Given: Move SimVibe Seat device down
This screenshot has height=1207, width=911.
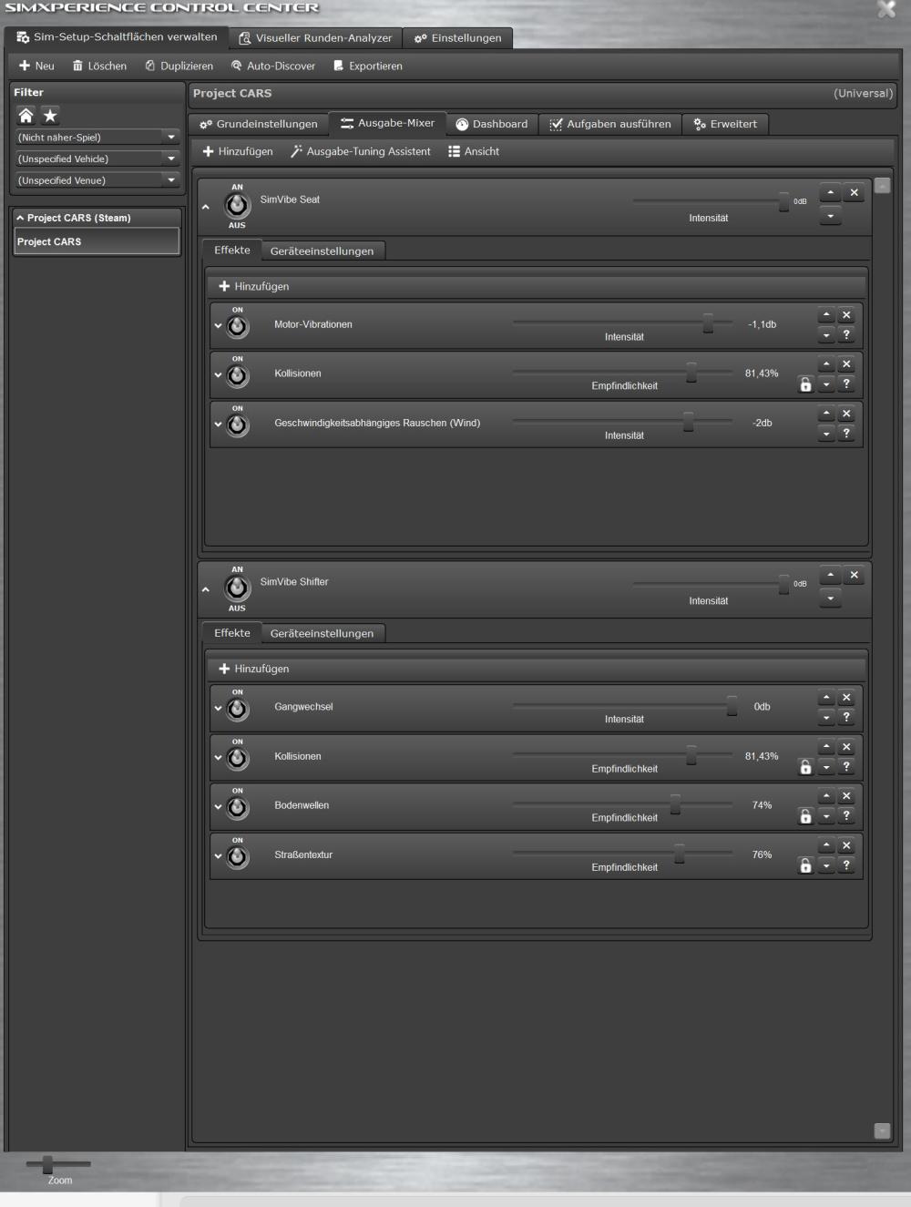Looking at the screenshot, I should pos(830,217).
